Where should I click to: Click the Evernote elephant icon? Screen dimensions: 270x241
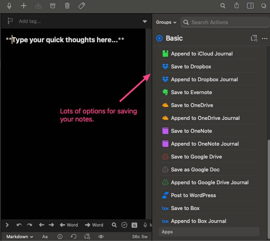[x=165, y=92]
